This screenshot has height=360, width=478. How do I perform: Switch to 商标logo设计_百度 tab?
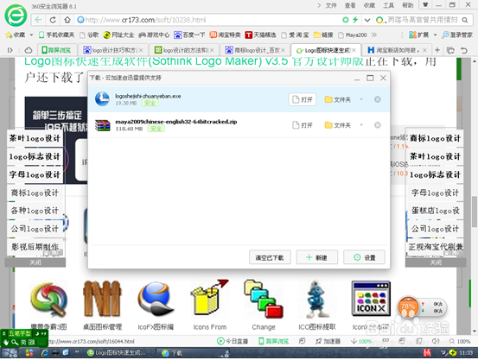[255, 50]
